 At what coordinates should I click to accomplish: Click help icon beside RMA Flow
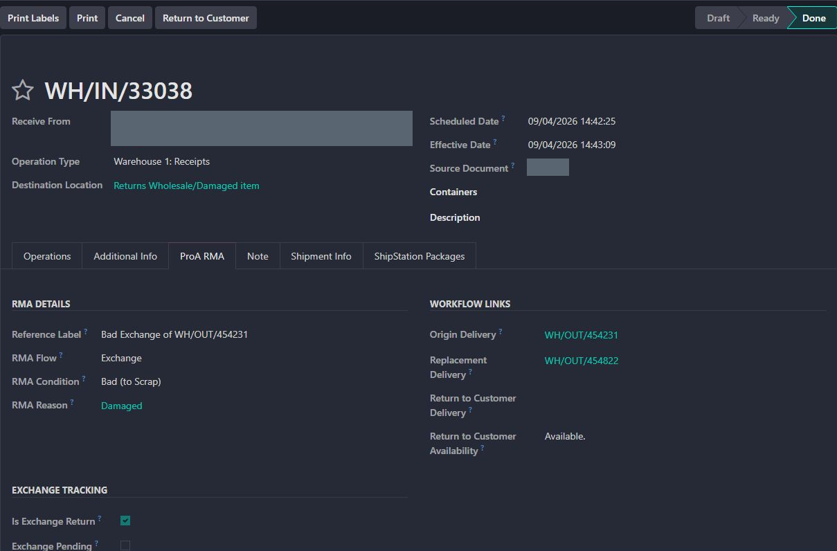tap(61, 355)
